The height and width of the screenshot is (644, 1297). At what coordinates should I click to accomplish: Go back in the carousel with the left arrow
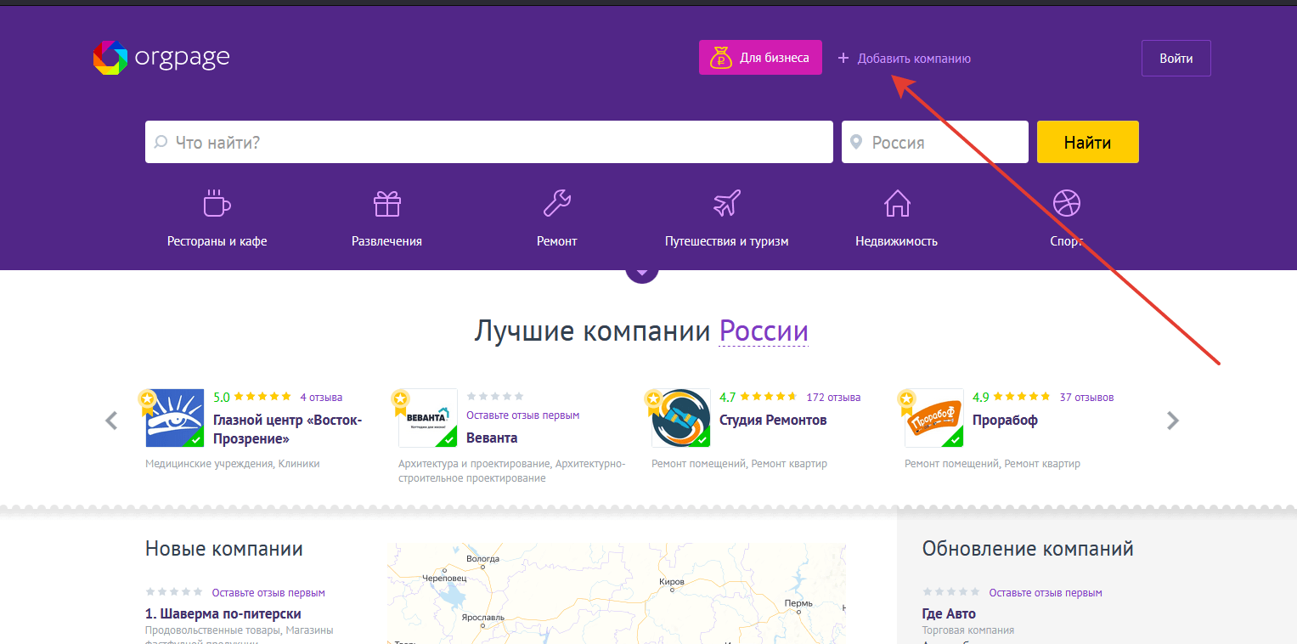pyautogui.click(x=111, y=420)
